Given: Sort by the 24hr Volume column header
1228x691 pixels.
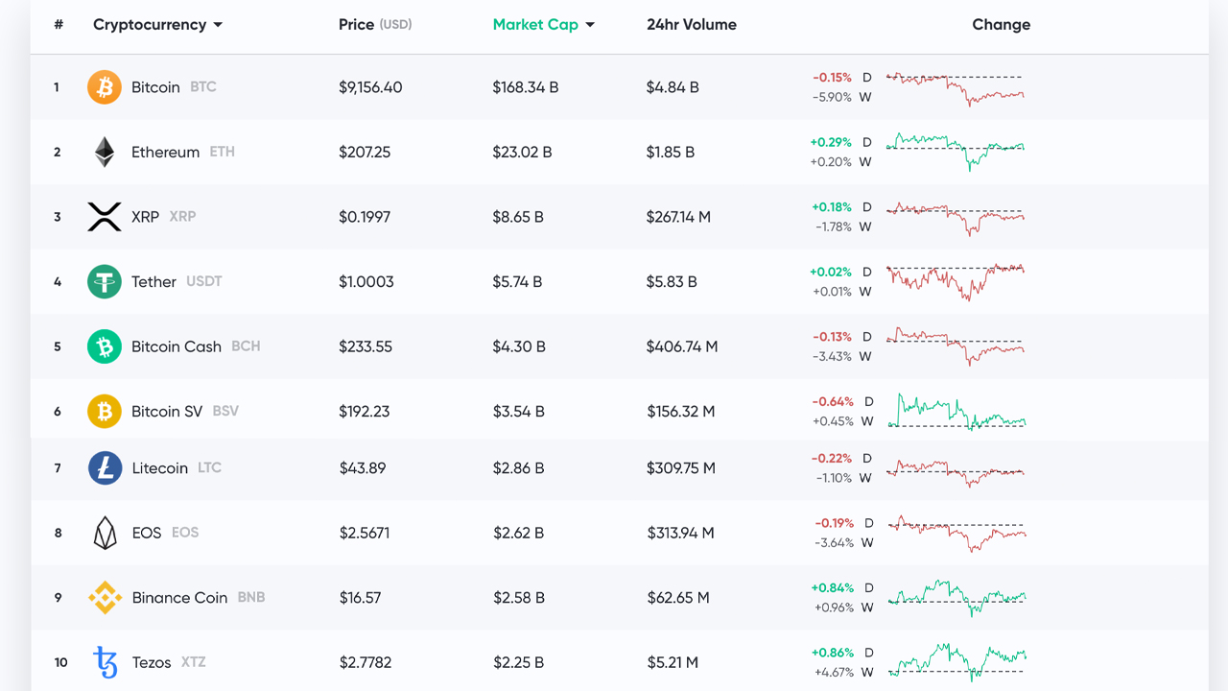Looking at the screenshot, I should (x=692, y=24).
